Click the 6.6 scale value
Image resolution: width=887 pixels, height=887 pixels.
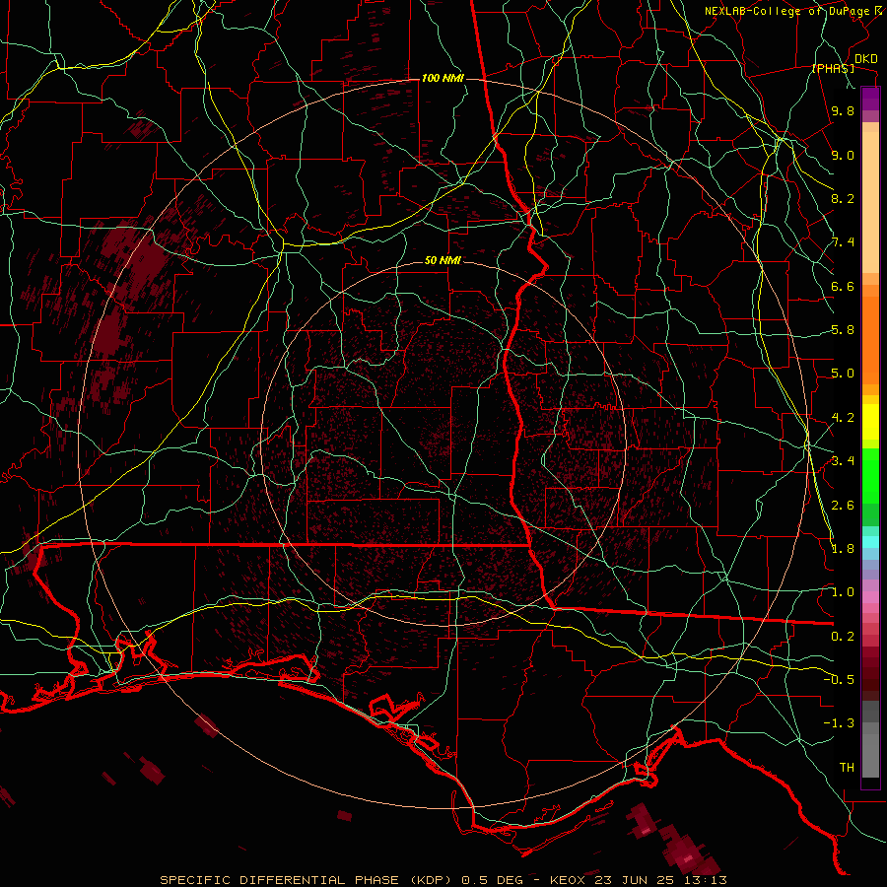point(843,286)
